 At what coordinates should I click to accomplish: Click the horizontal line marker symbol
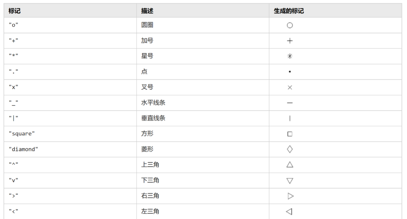pyautogui.click(x=290, y=103)
